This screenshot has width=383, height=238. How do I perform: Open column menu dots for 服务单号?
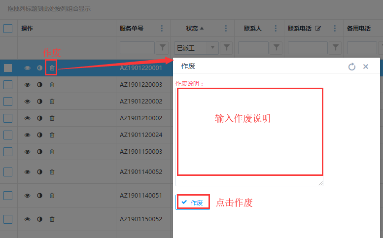point(162,29)
